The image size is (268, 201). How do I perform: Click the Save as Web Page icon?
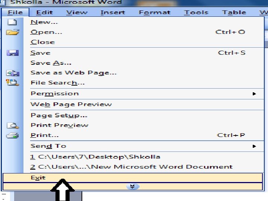pos(13,73)
